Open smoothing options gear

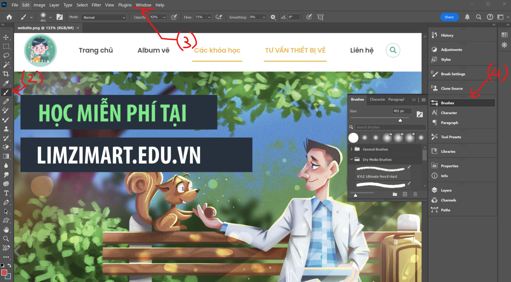273,17
